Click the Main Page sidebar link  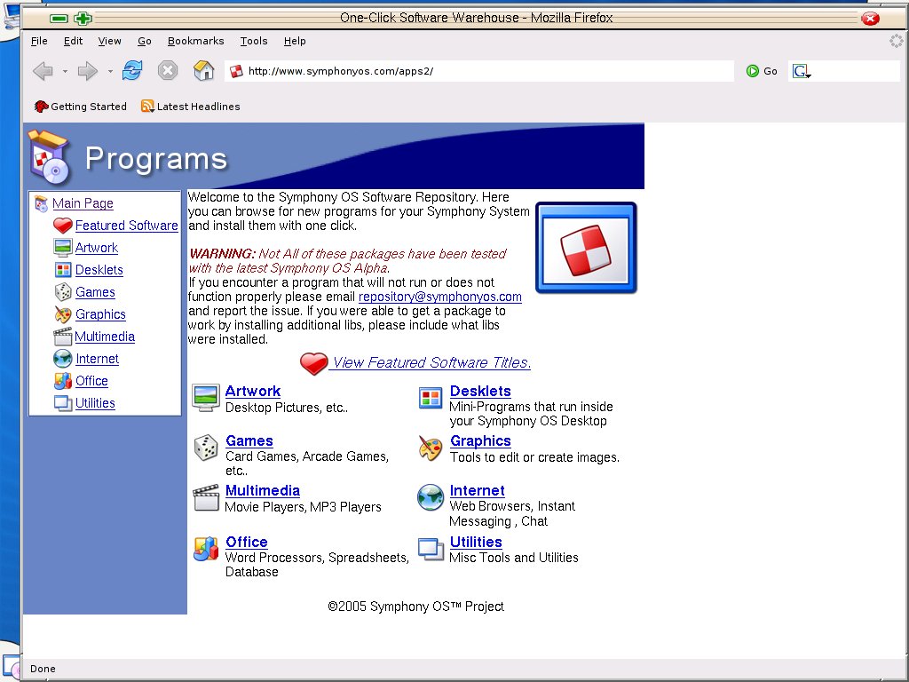point(83,203)
